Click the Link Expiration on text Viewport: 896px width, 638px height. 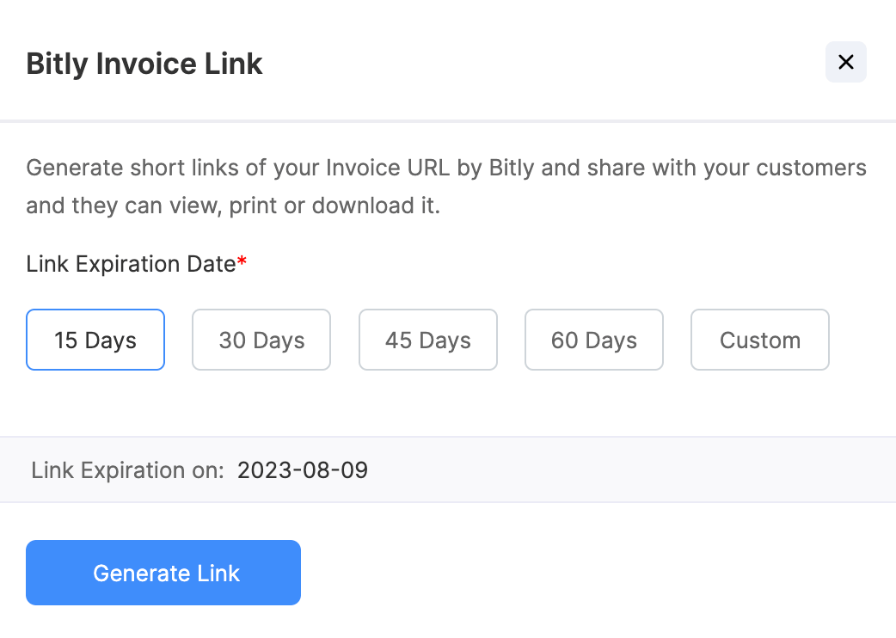pyautogui.click(x=126, y=470)
